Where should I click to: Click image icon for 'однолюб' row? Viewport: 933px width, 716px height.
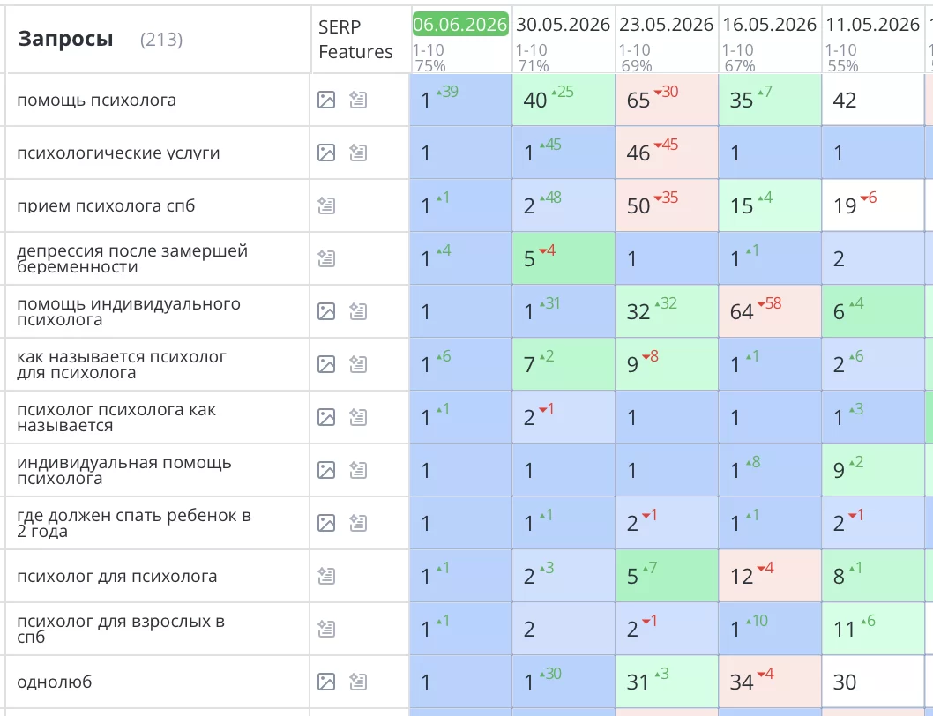326,682
